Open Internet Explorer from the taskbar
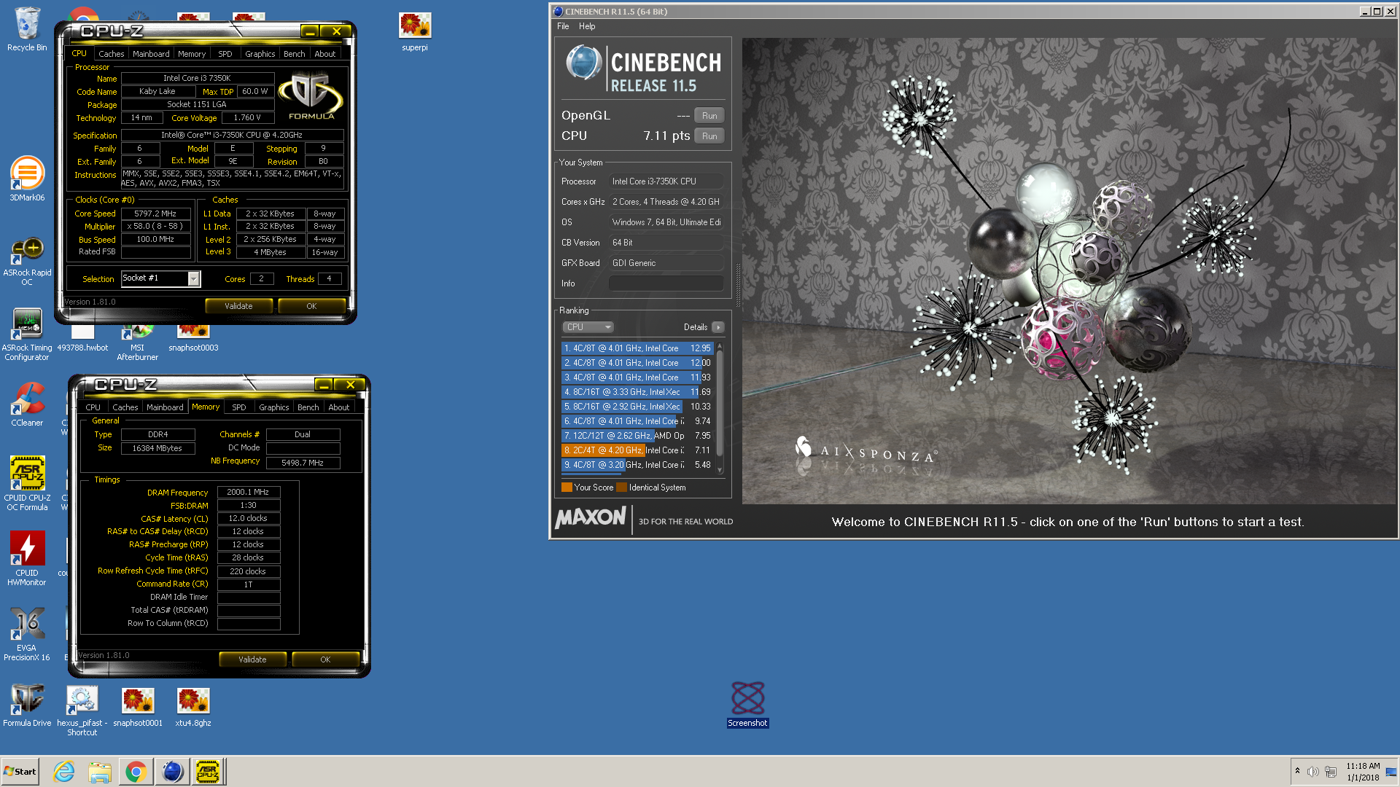Screen dimensions: 1400x787 [64, 772]
